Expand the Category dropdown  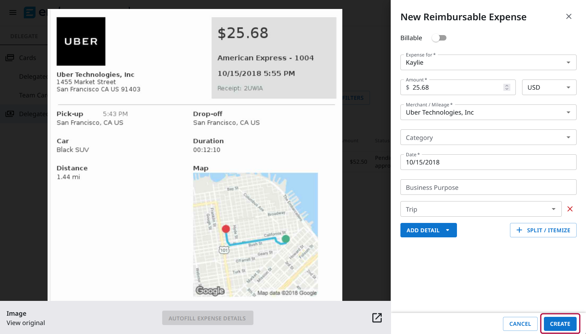568,137
